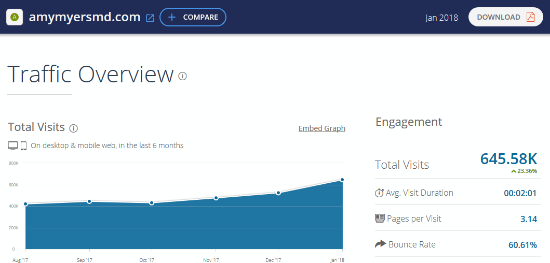550x263 pixels.
Task: Click the stopwatch icon for Avg. Visit Duration
Action: [379, 193]
